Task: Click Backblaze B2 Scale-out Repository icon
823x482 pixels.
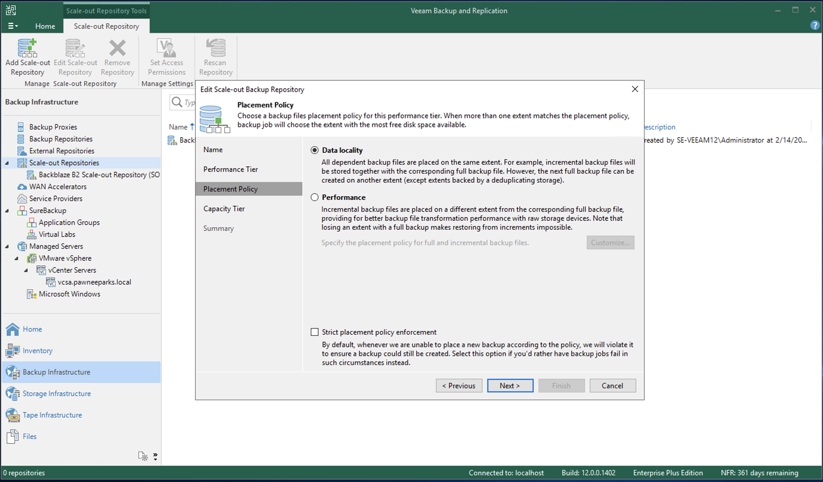Action: 31,174
